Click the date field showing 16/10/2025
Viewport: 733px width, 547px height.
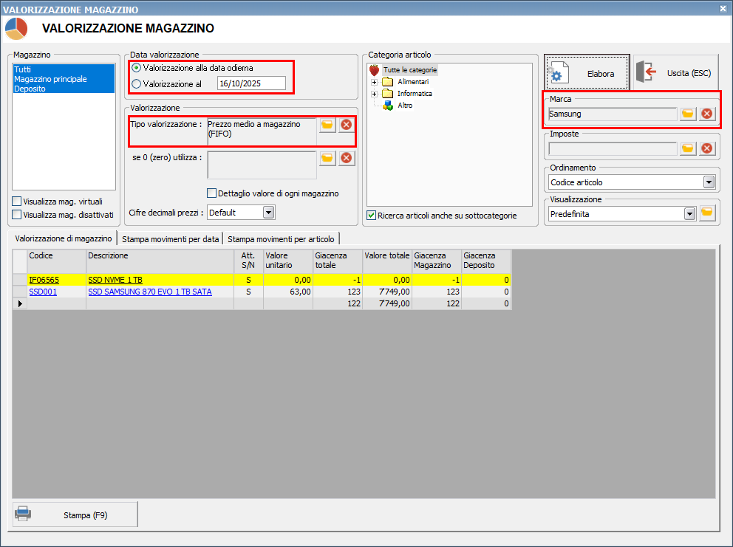click(251, 83)
